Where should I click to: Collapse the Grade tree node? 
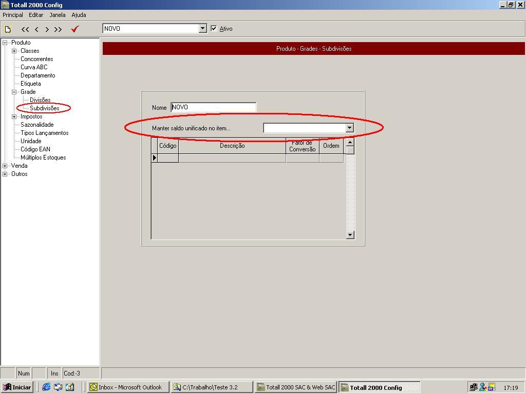click(14, 92)
